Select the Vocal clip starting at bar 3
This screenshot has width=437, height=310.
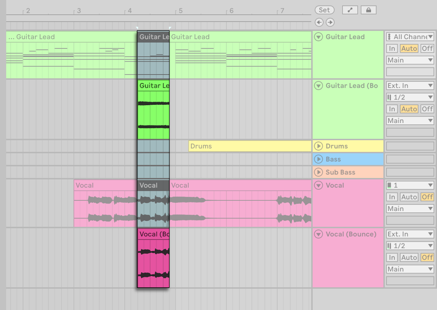coord(106,203)
